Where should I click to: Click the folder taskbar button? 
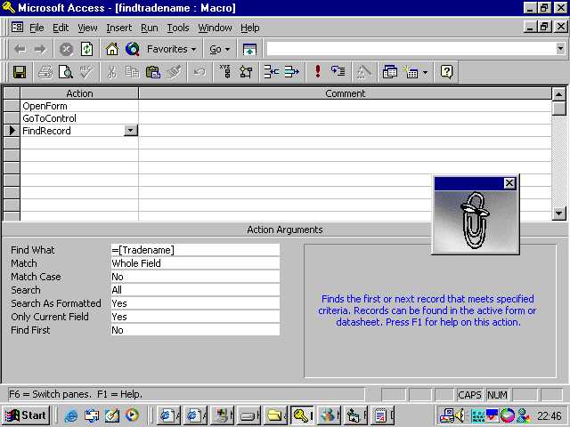(x=275, y=415)
